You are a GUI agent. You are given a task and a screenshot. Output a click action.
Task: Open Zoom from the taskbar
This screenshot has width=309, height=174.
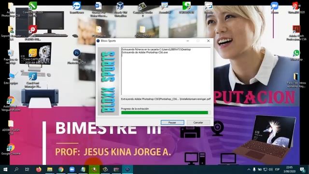72,170
